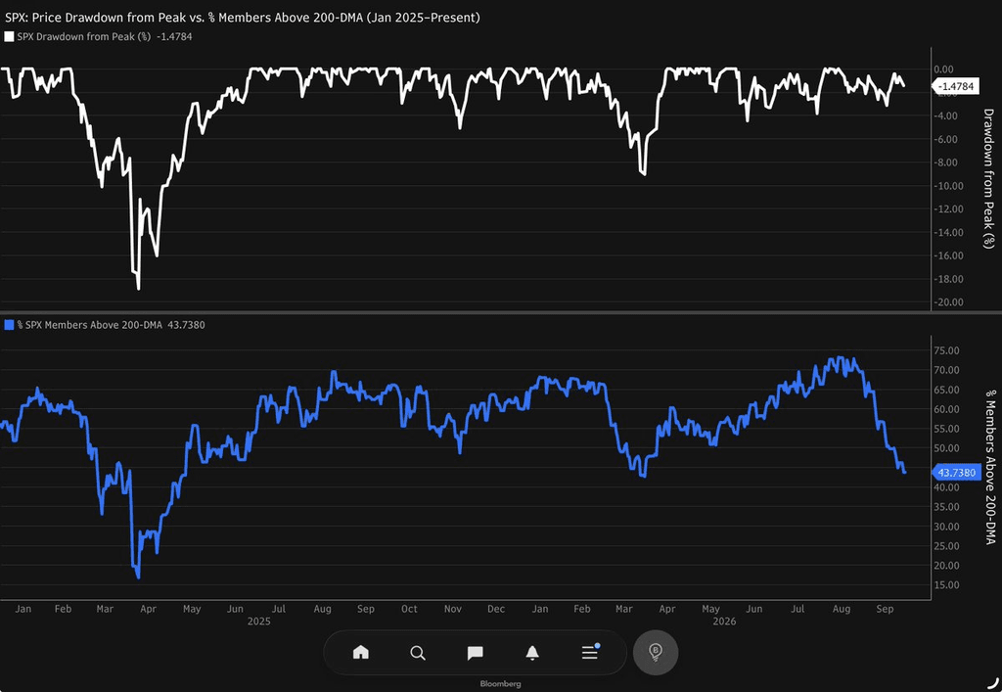
Task: Click the 'Drawdown from Peak (%)' axis title
Action: (988, 178)
